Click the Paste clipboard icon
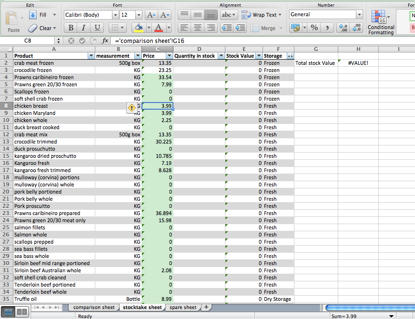The image size is (415, 319). coord(11,18)
